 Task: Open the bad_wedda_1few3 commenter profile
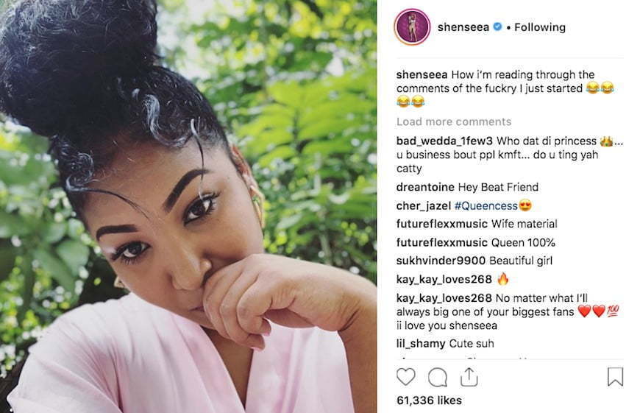[x=444, y=141]
